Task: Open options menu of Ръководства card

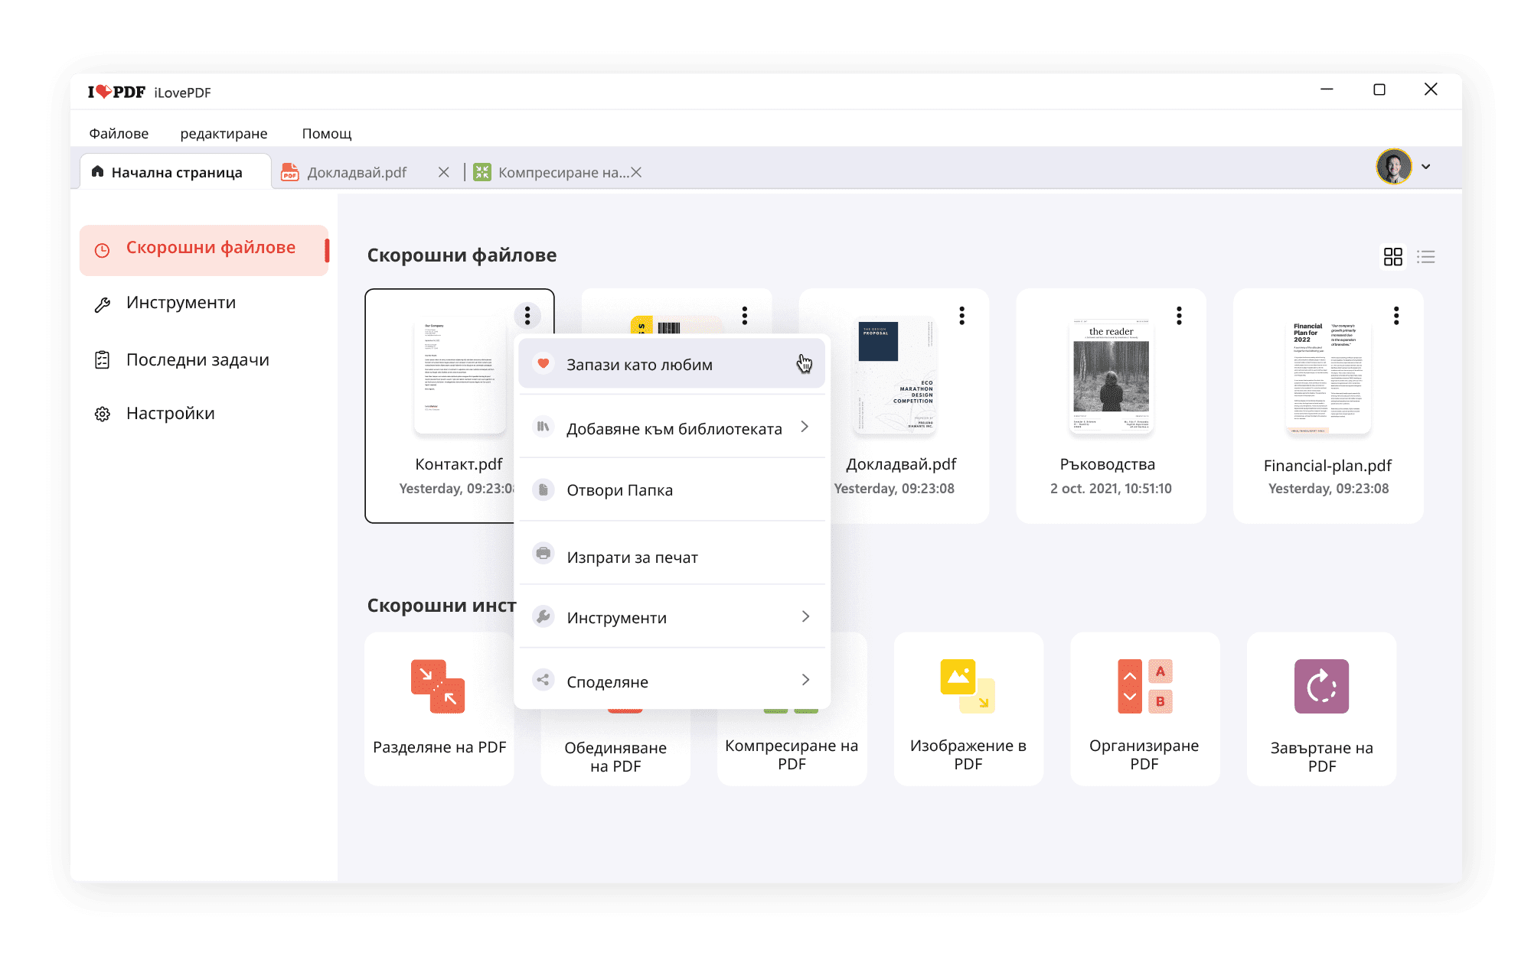Action: point(1180,316)
